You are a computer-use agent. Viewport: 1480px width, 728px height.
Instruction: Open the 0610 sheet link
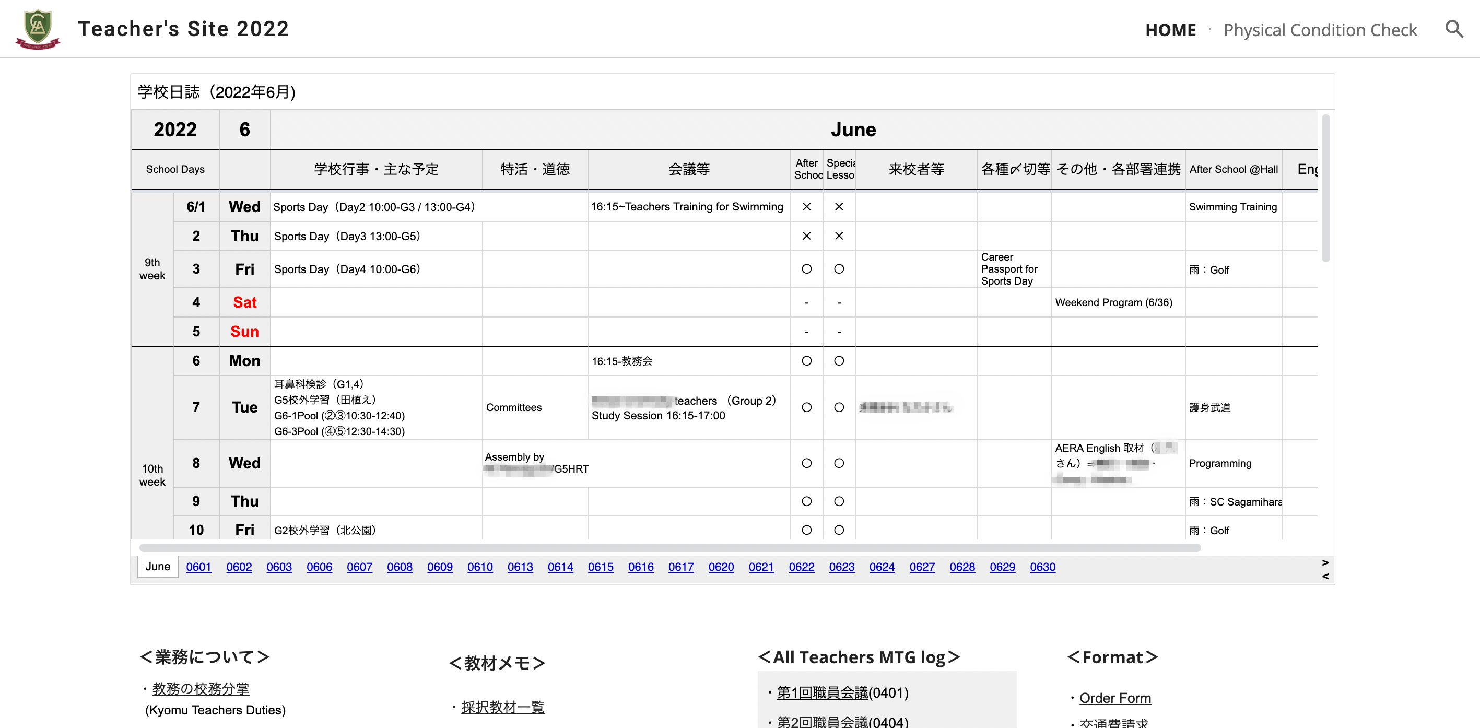pos(480,567)
